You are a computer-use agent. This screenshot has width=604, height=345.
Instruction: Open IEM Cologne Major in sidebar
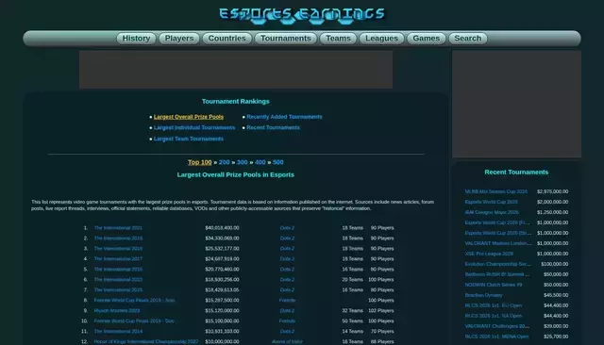click(x=492, y=212)
